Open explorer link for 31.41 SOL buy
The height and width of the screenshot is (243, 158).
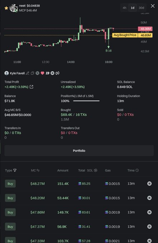[x=149, y=227]
